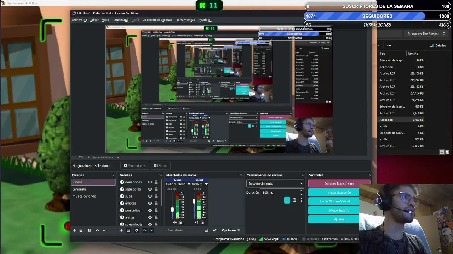453x254 pixels.
Task: Add a scene transition with the plus button
Action: coord(287,200)
